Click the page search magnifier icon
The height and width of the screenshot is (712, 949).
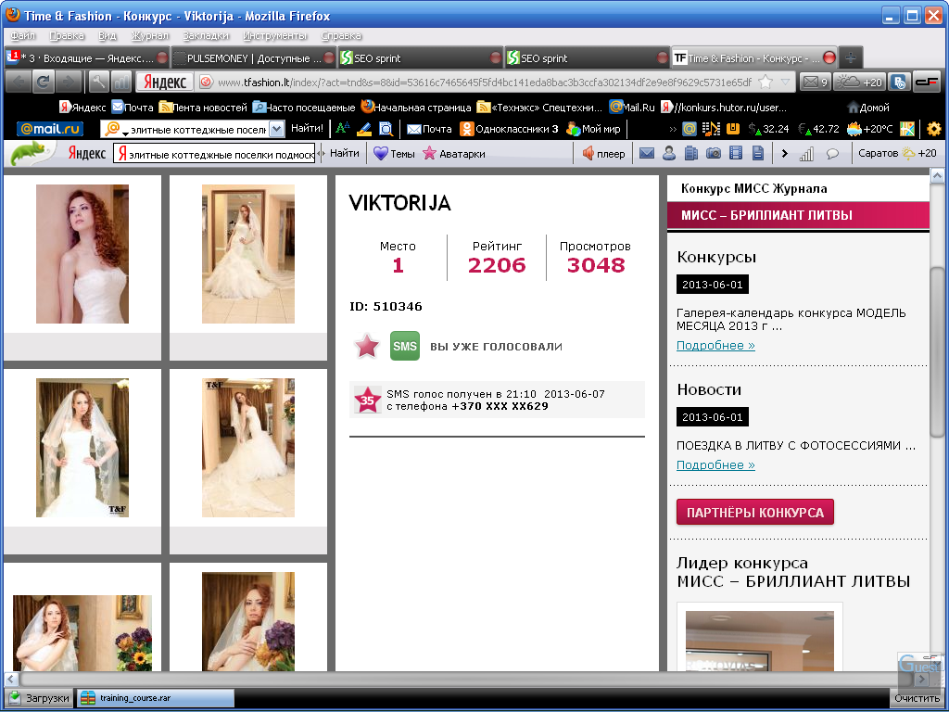(386, 128)
